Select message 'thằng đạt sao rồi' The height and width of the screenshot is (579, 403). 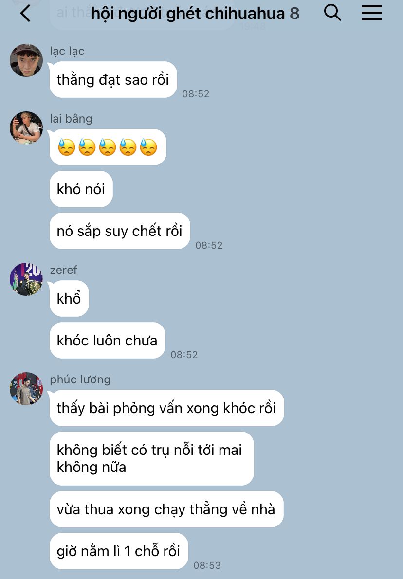pos(113,79)
